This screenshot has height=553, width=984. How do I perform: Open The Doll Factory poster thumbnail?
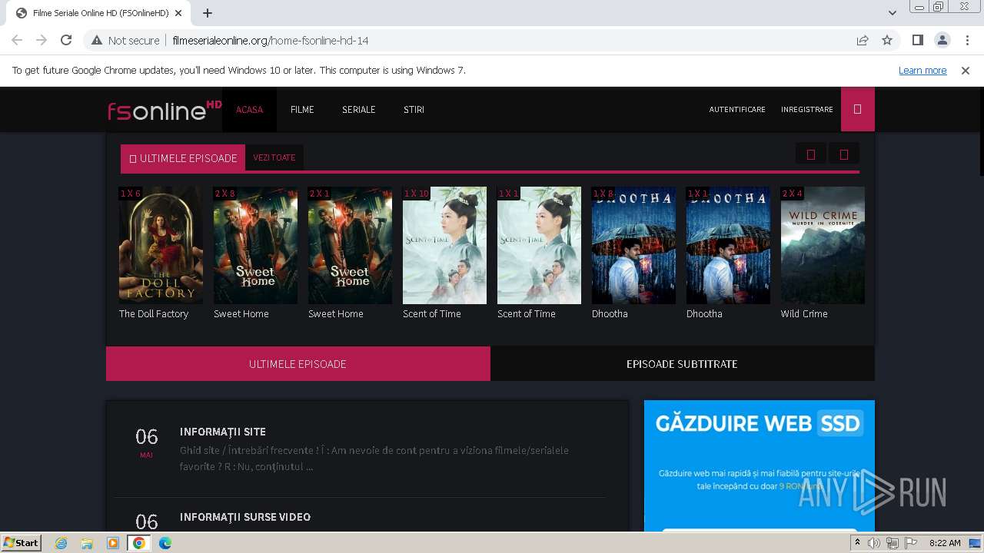(x=161, y=245)
